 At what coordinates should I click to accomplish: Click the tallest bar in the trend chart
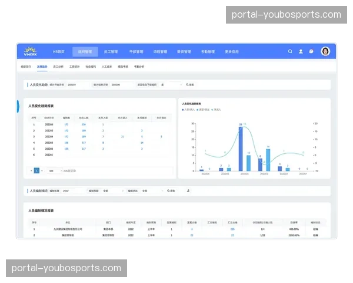click(241, 149)
